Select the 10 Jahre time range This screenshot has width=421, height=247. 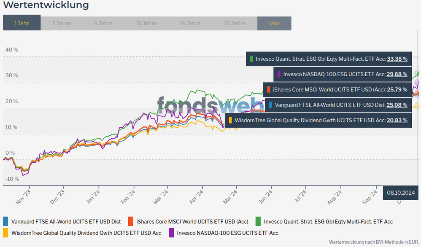[x=146, y=23]
